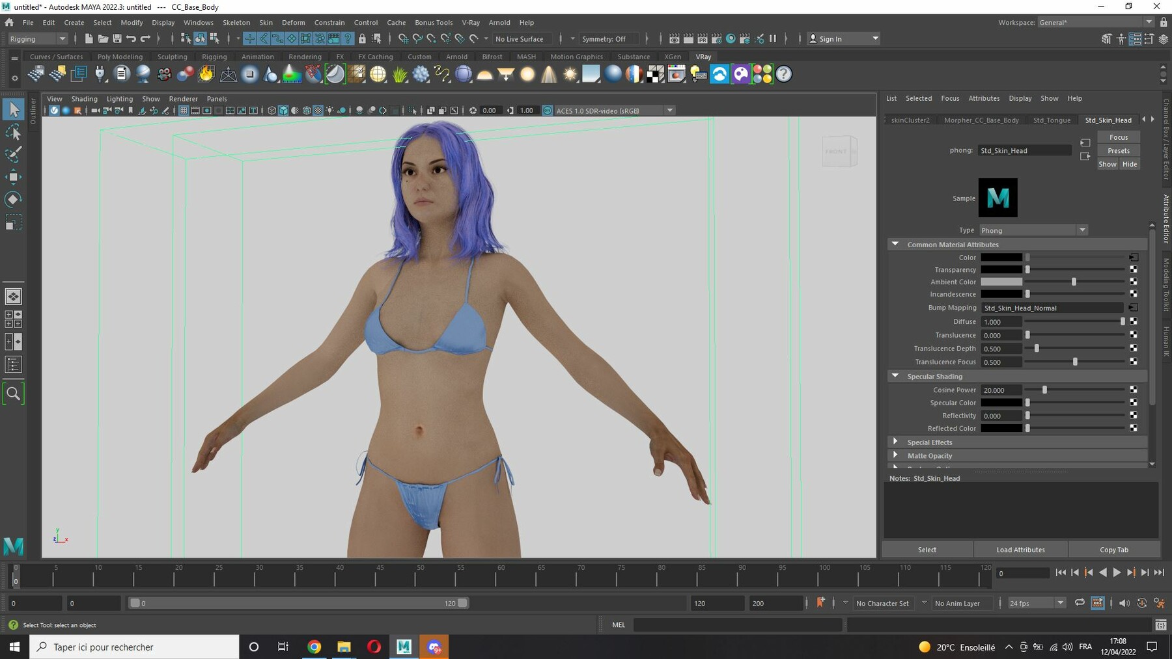
Task: Toggle the Diffuse map checker button
Action: [1134, 321]
